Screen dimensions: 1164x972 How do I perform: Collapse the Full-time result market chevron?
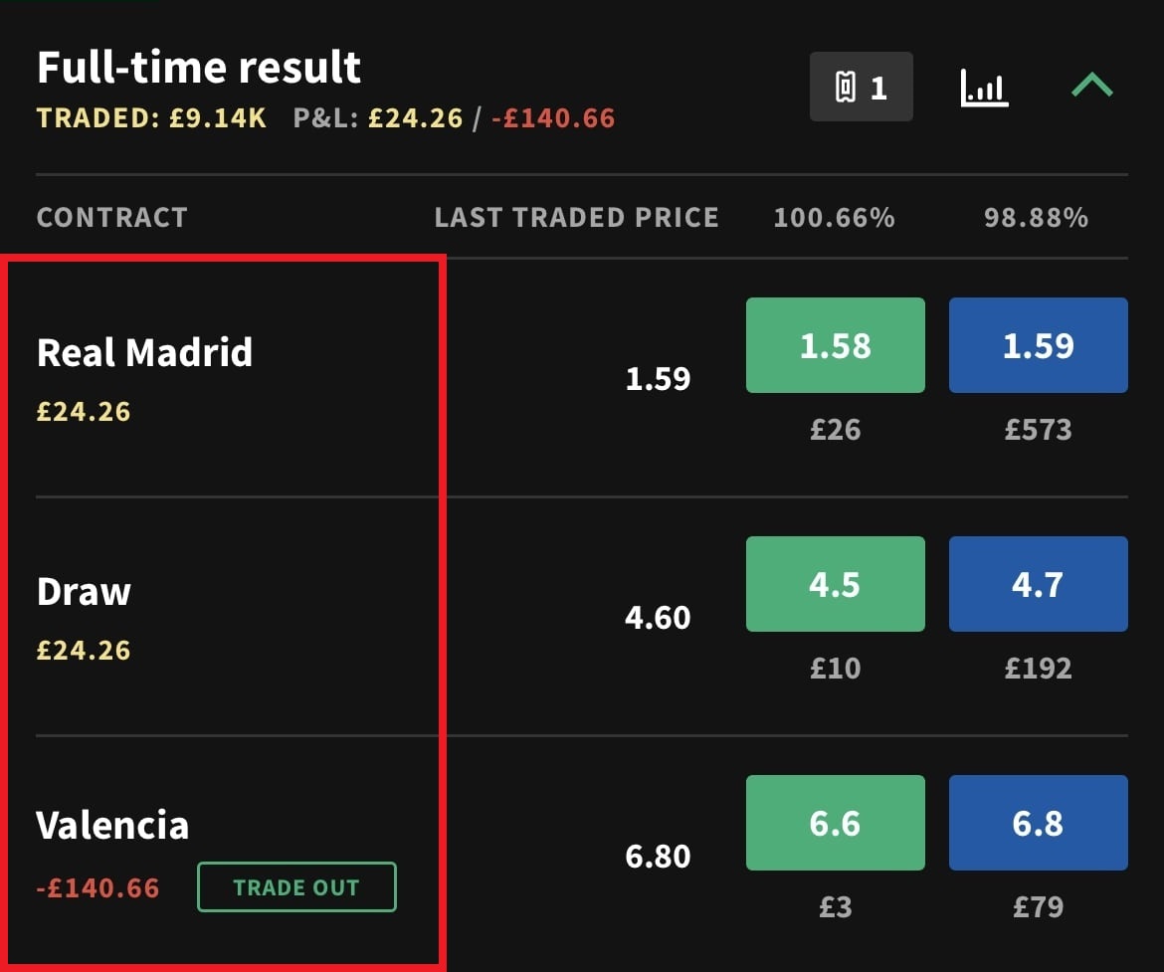(1092, 85)
